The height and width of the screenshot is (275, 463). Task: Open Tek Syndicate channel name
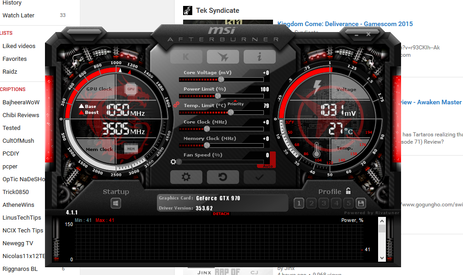(218, 11)
